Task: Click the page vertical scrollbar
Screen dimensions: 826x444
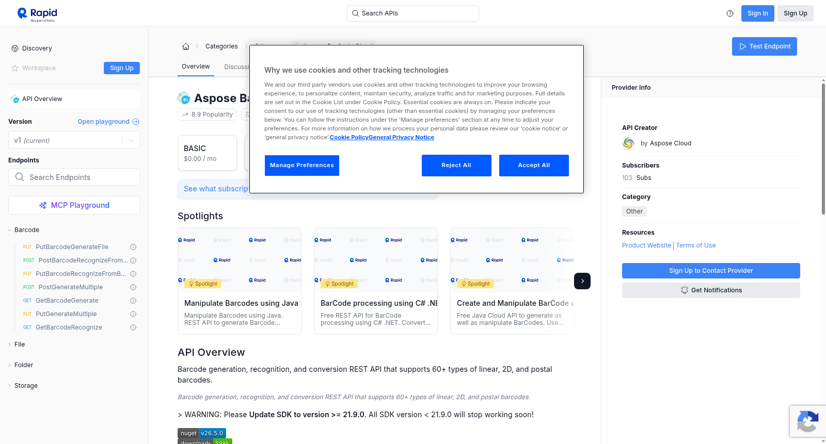Action: tap(823, 150)
